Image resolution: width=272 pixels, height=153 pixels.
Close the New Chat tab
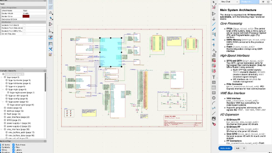coord(237,2)
